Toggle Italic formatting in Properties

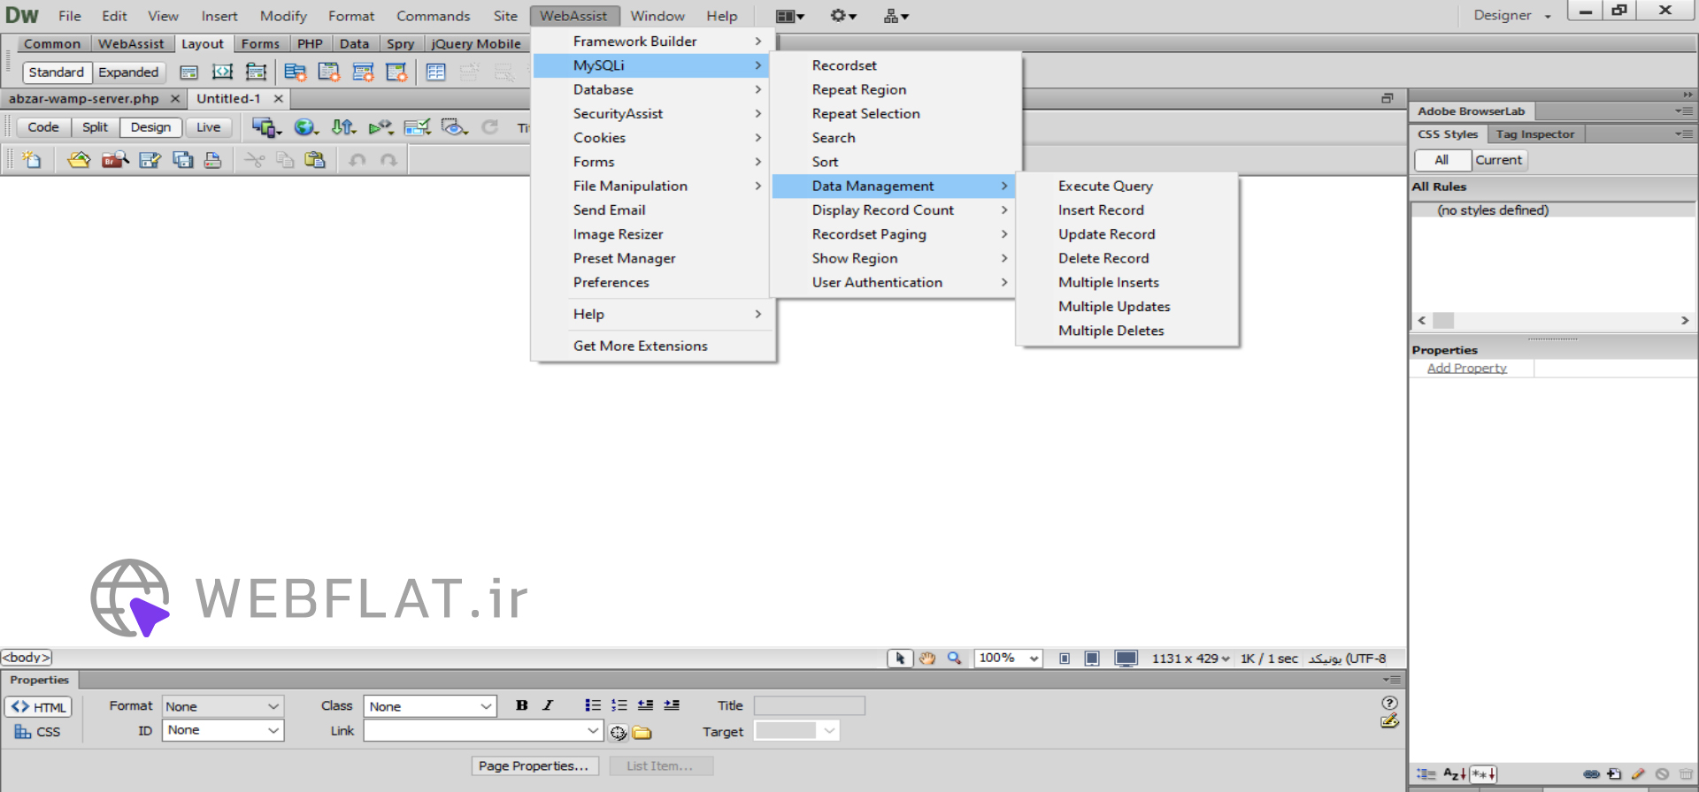[548, 705]
